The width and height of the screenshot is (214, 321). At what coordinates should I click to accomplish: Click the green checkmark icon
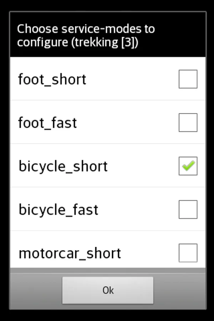tap(188, 165)
